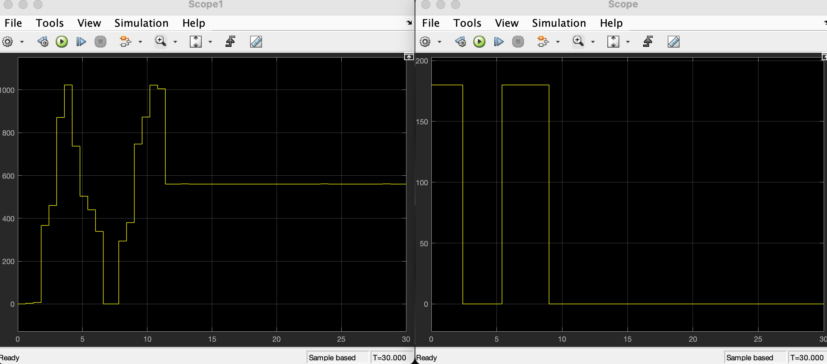Open Help menu in right Scope
Viewport: 827px width, 364px height.
[x=611, y=23]
